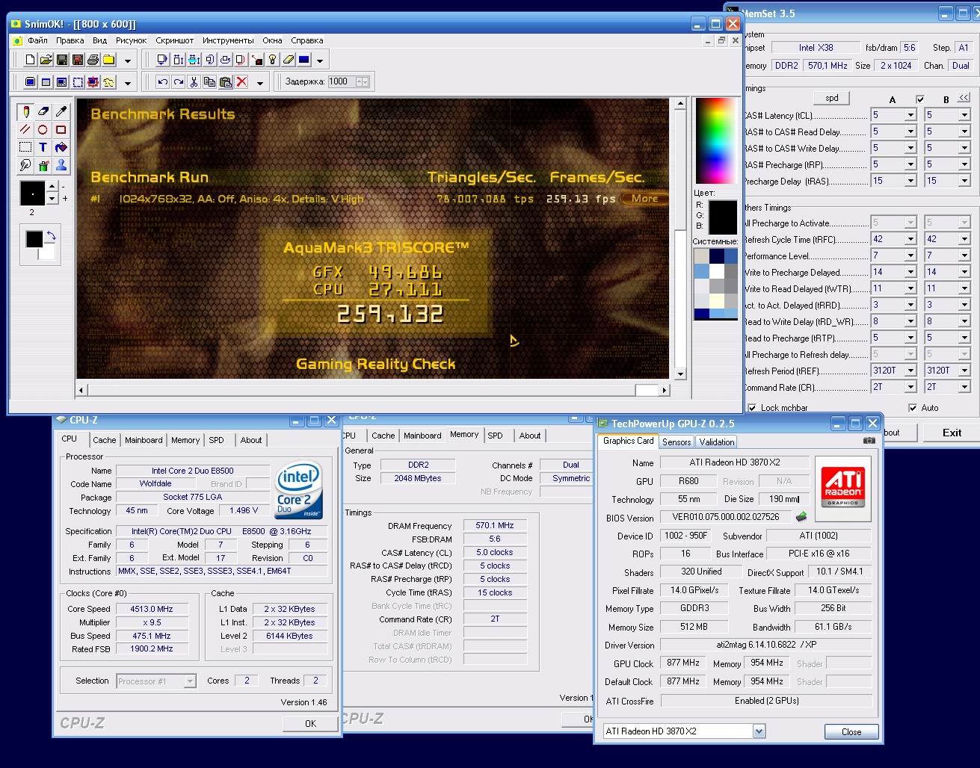Open Precharge Delay tRAS column B dropdown
Image resolution: width=980 pixels, height=768 pixels.
click(964, 181)
